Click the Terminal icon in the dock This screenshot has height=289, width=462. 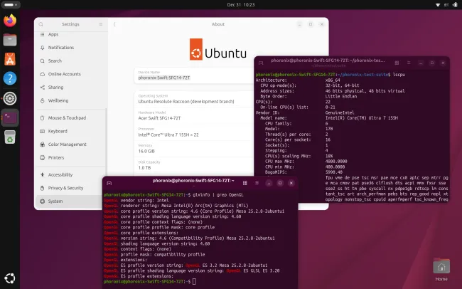coord(10,117)
